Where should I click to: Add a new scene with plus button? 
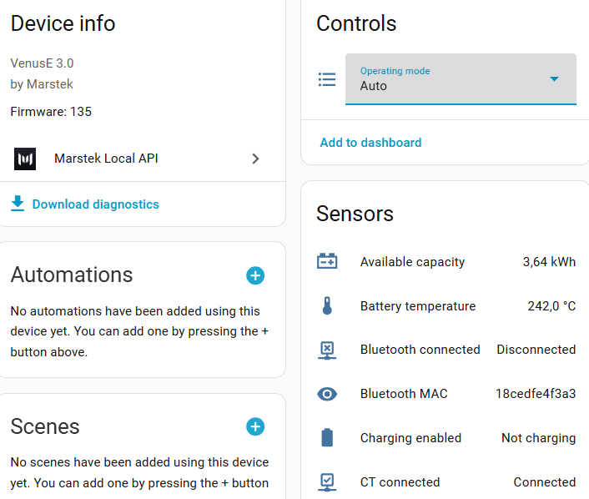pos(255,426)
